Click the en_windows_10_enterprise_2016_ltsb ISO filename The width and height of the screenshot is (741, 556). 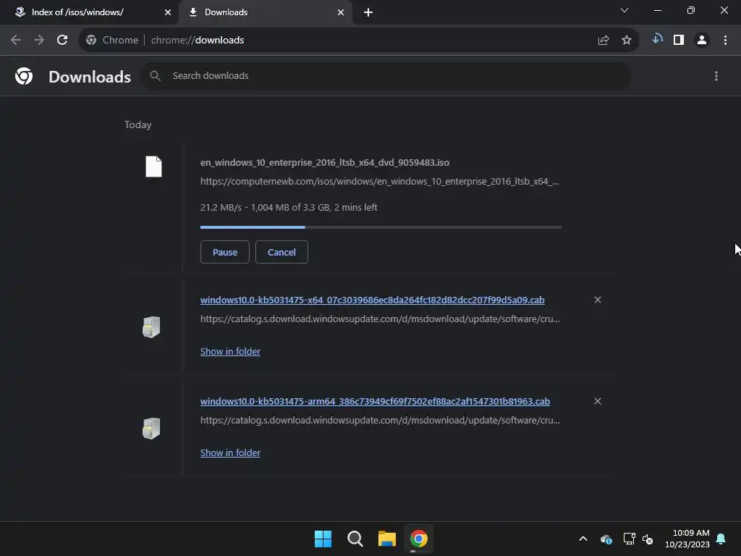pos(325,163)
